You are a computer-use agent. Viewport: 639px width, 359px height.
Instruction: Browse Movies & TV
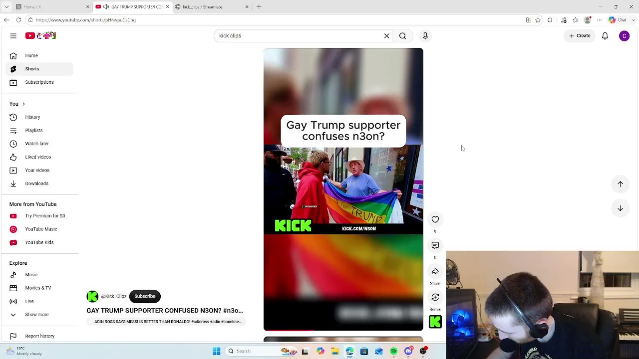tap(40, 288)
